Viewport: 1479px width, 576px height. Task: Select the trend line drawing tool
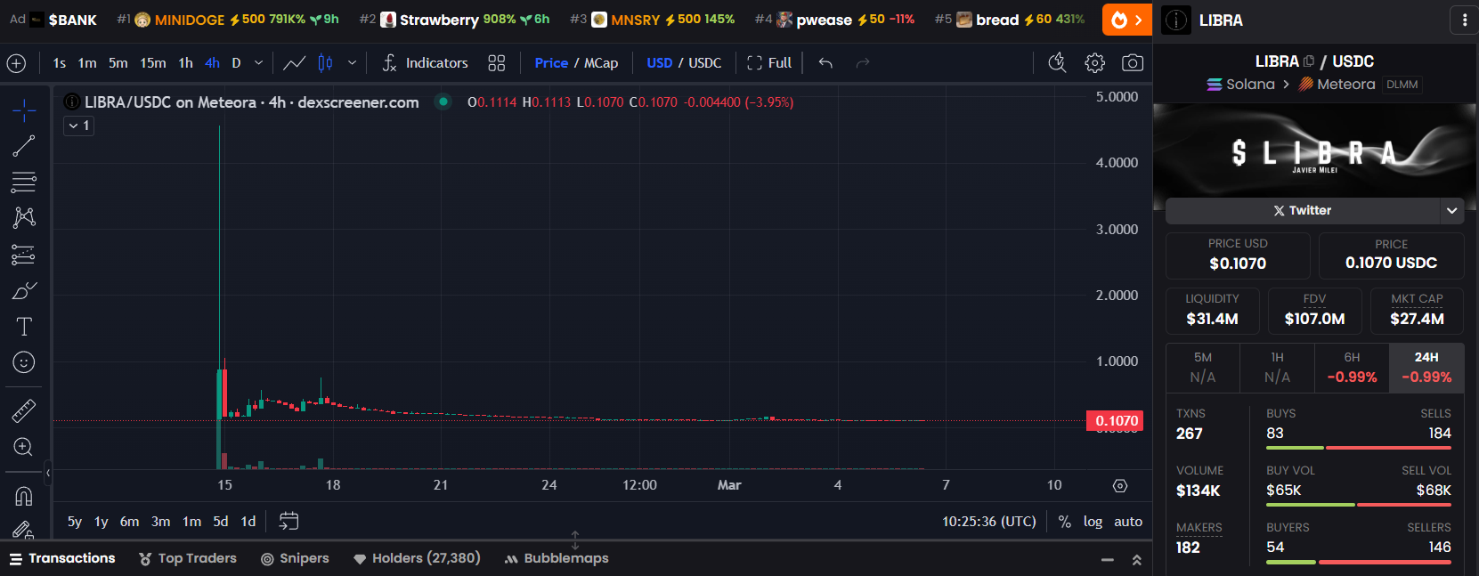[x=24, y=146]
